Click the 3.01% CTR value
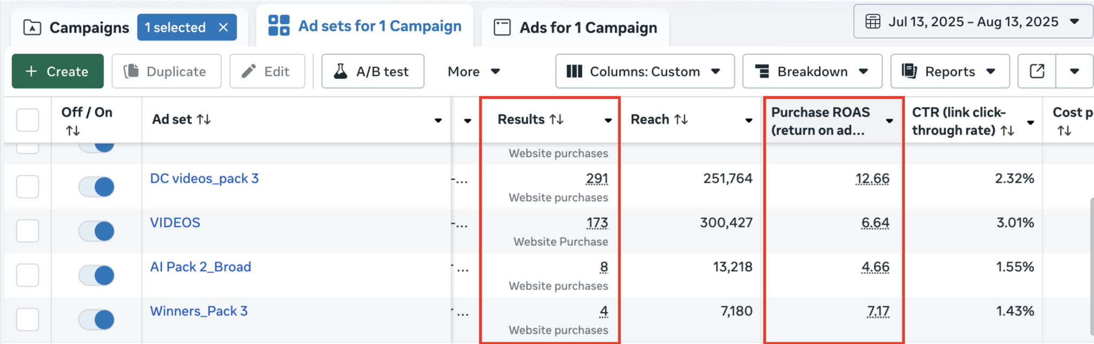This screenshot has height=344, width=1094. (1015, 223)
